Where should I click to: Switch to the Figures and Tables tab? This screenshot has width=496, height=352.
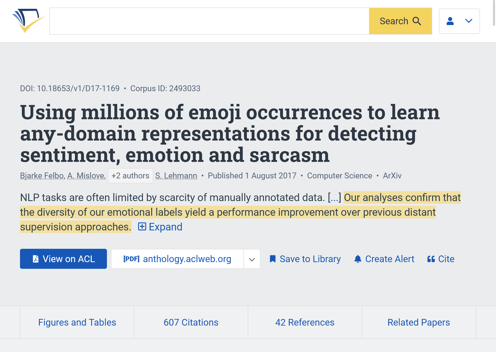[77, 322]
